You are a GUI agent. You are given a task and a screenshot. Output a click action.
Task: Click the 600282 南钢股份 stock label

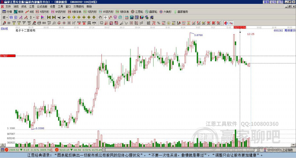(x=285, y=30)
